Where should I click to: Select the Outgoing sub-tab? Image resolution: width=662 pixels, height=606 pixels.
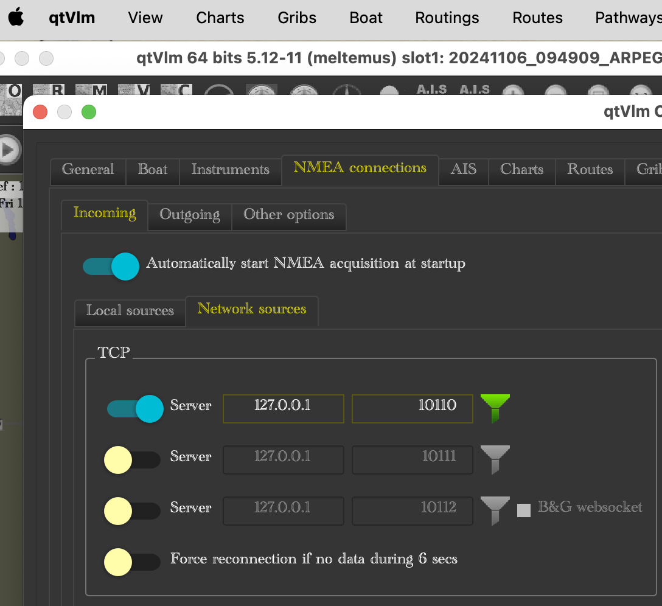point(190,217)
